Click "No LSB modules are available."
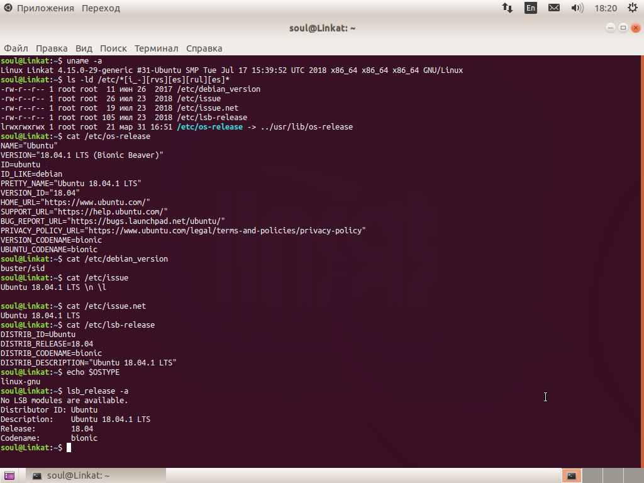This screenshot has height=483, width=644. point(65,401)
